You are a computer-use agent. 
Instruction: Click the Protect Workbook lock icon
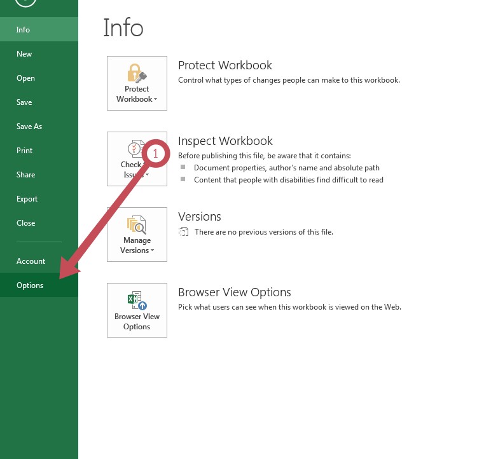click(x=137, y=72)
